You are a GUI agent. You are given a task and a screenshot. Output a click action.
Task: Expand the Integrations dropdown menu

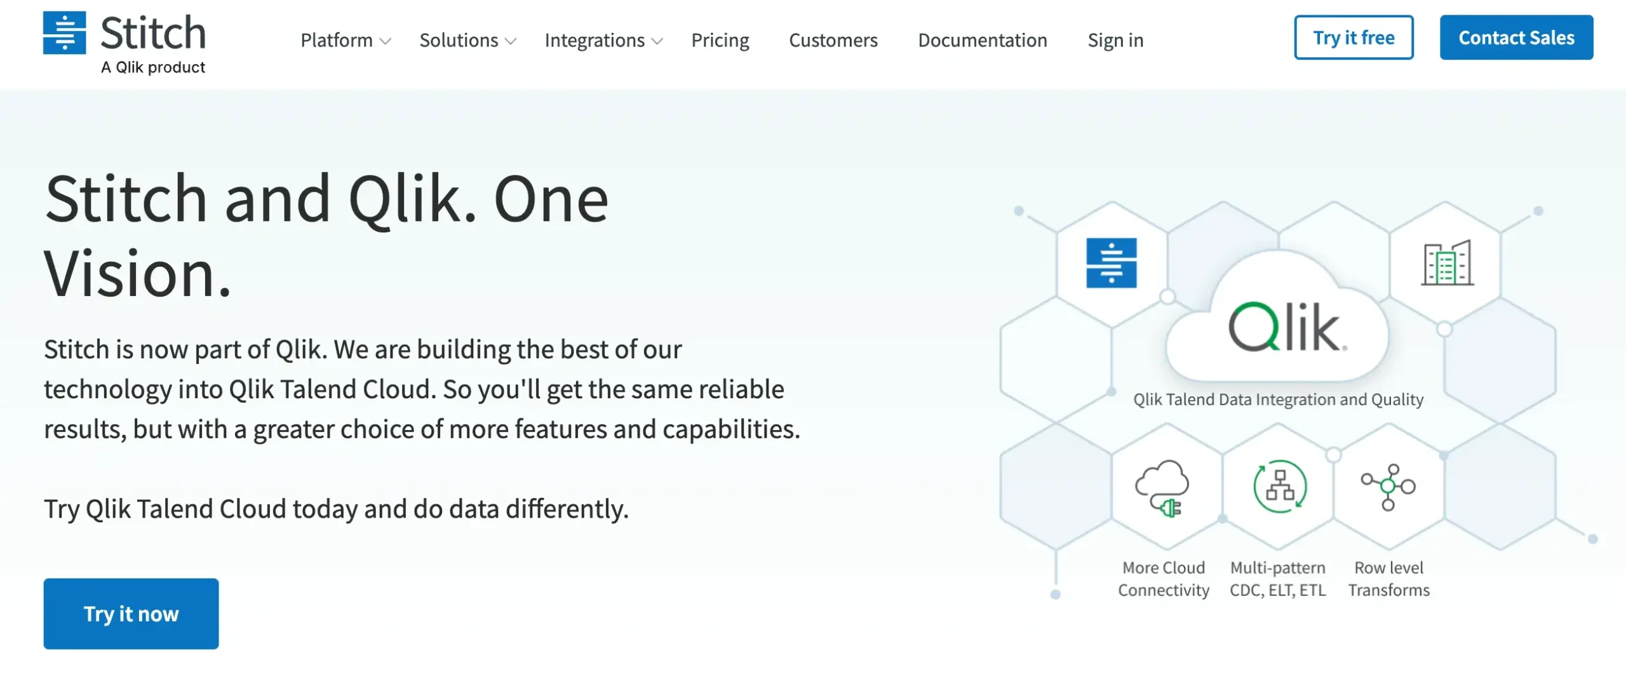tap(603, 41)
